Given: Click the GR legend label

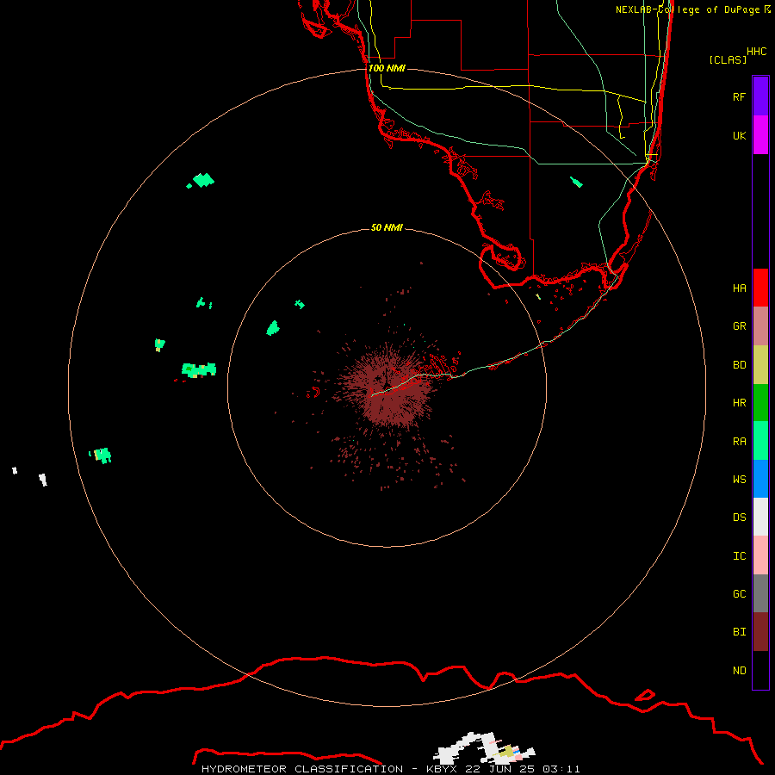Looking at the screenshot, I should (739, 326).
